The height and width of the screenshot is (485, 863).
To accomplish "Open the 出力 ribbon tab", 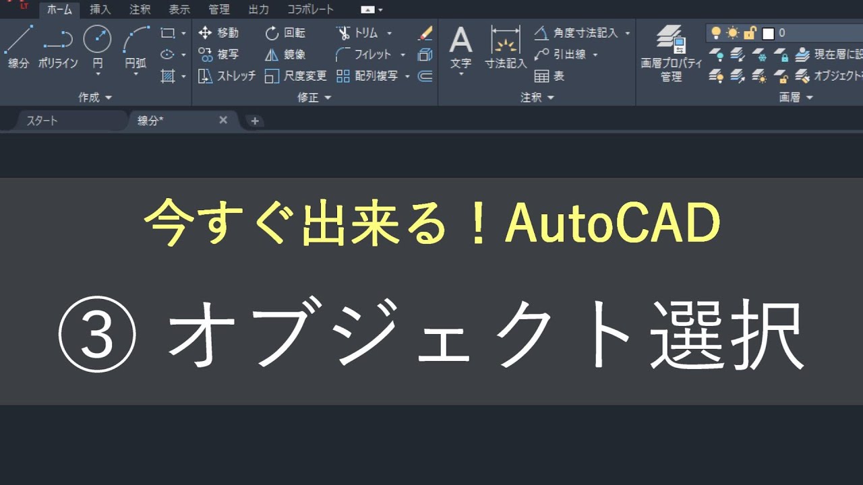I will [x=258, y=9].
